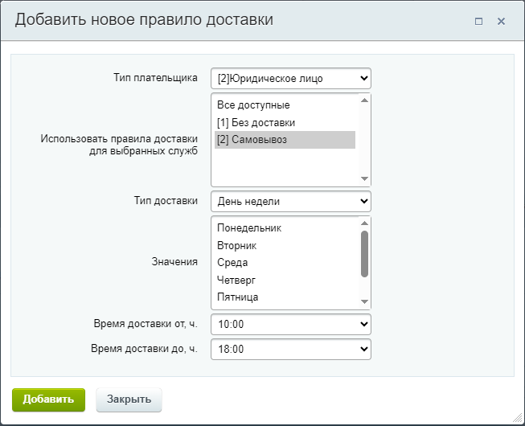525x426 pixels.
Task: Click services list scroll down arrow
Action: (364, 178)
